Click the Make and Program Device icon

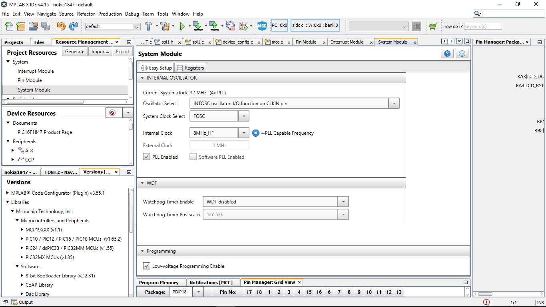(197, 26)
